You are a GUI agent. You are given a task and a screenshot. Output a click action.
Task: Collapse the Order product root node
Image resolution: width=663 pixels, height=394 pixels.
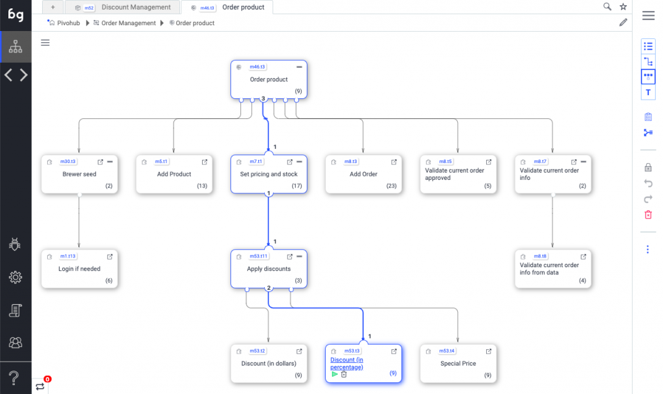(299, 67)
